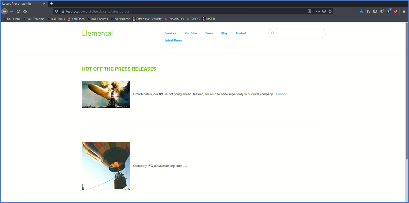409x203 pixels.
Task: Close the Latest Press tab
Action: click(44, 4)
